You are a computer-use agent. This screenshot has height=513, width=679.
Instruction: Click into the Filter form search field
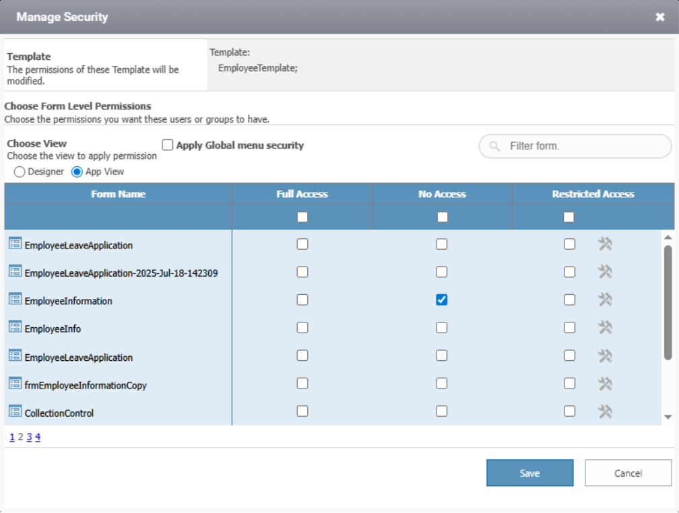pos(575,146)
